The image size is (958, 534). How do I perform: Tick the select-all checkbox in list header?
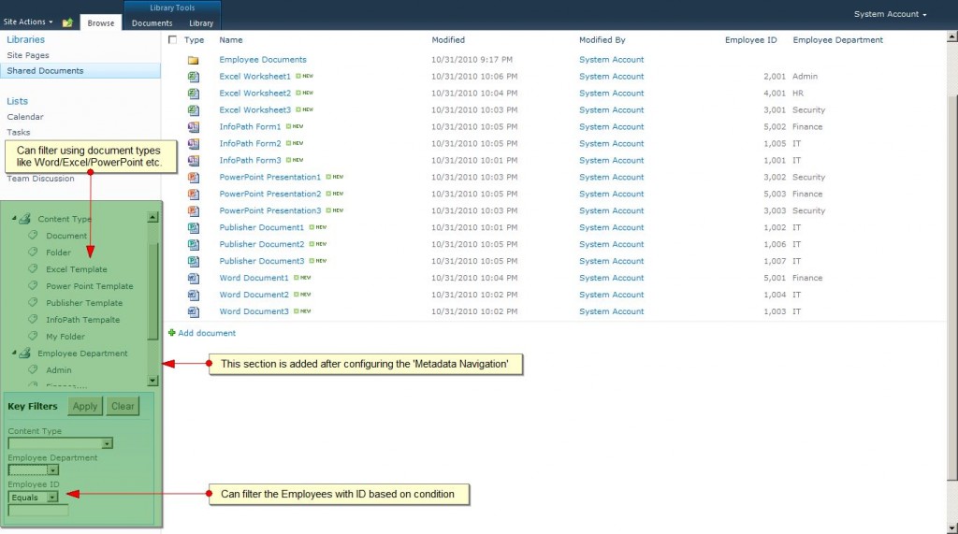click(172, 39)
